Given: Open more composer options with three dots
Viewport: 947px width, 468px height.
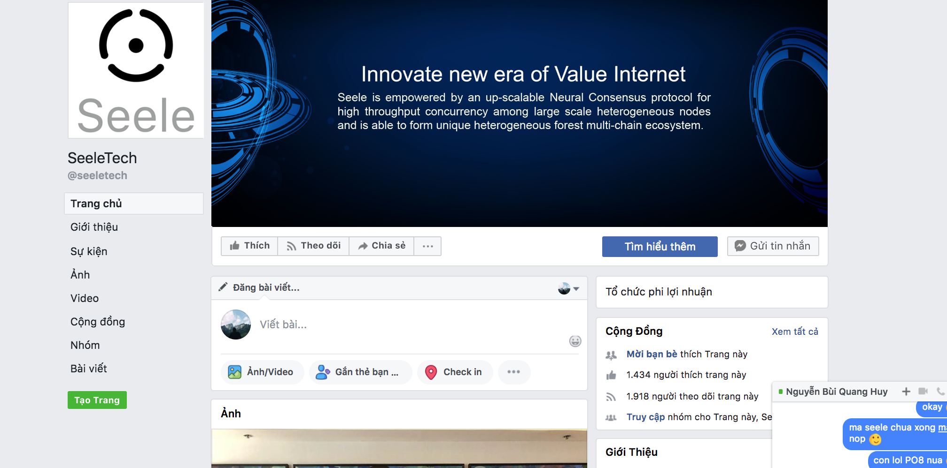Looking at the screenshot, I should pos(514,372).
